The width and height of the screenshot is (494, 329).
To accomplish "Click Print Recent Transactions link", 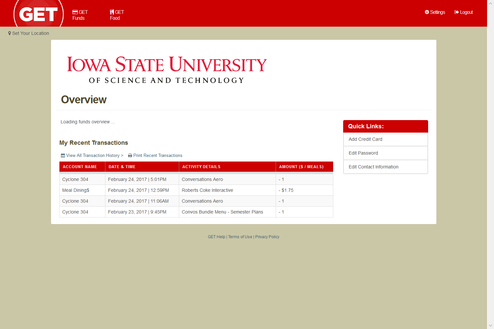I will 158,156.
